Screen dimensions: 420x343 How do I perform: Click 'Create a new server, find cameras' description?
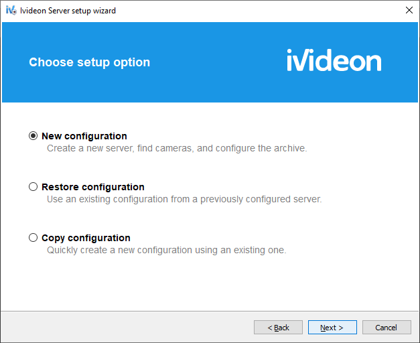tap(177, 148)
